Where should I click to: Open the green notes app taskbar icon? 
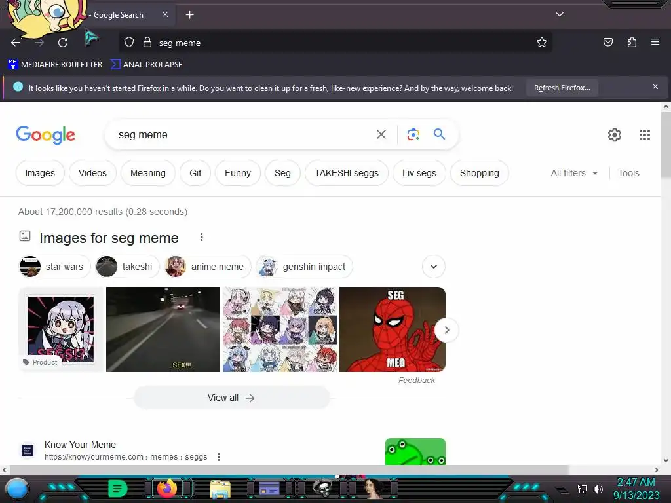[x=118, y=489]
